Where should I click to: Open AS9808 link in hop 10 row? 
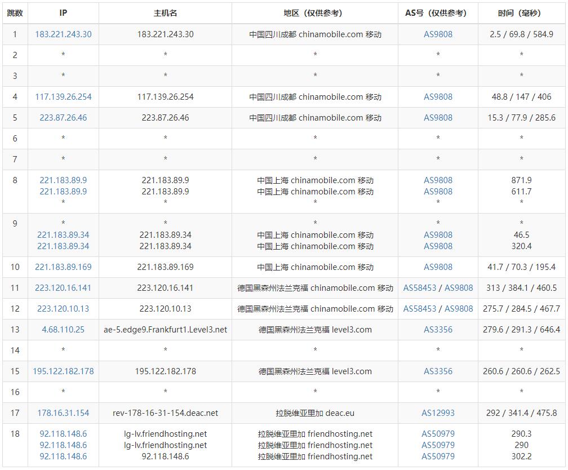pos(438,267)
